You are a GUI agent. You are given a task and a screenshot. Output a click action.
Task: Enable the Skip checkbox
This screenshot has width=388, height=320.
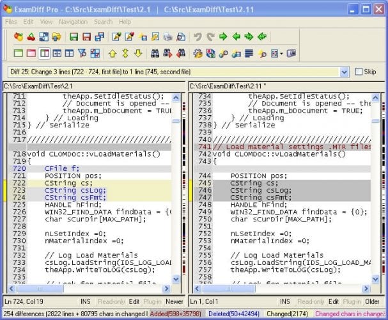tap(359, 72)
